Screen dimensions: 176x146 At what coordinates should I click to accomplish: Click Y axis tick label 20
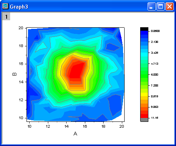click(21, 28)
